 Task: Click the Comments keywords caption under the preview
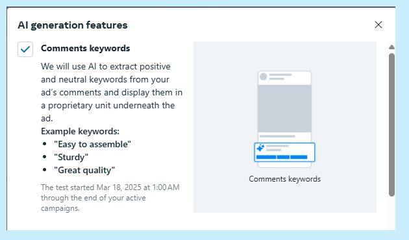284,179
